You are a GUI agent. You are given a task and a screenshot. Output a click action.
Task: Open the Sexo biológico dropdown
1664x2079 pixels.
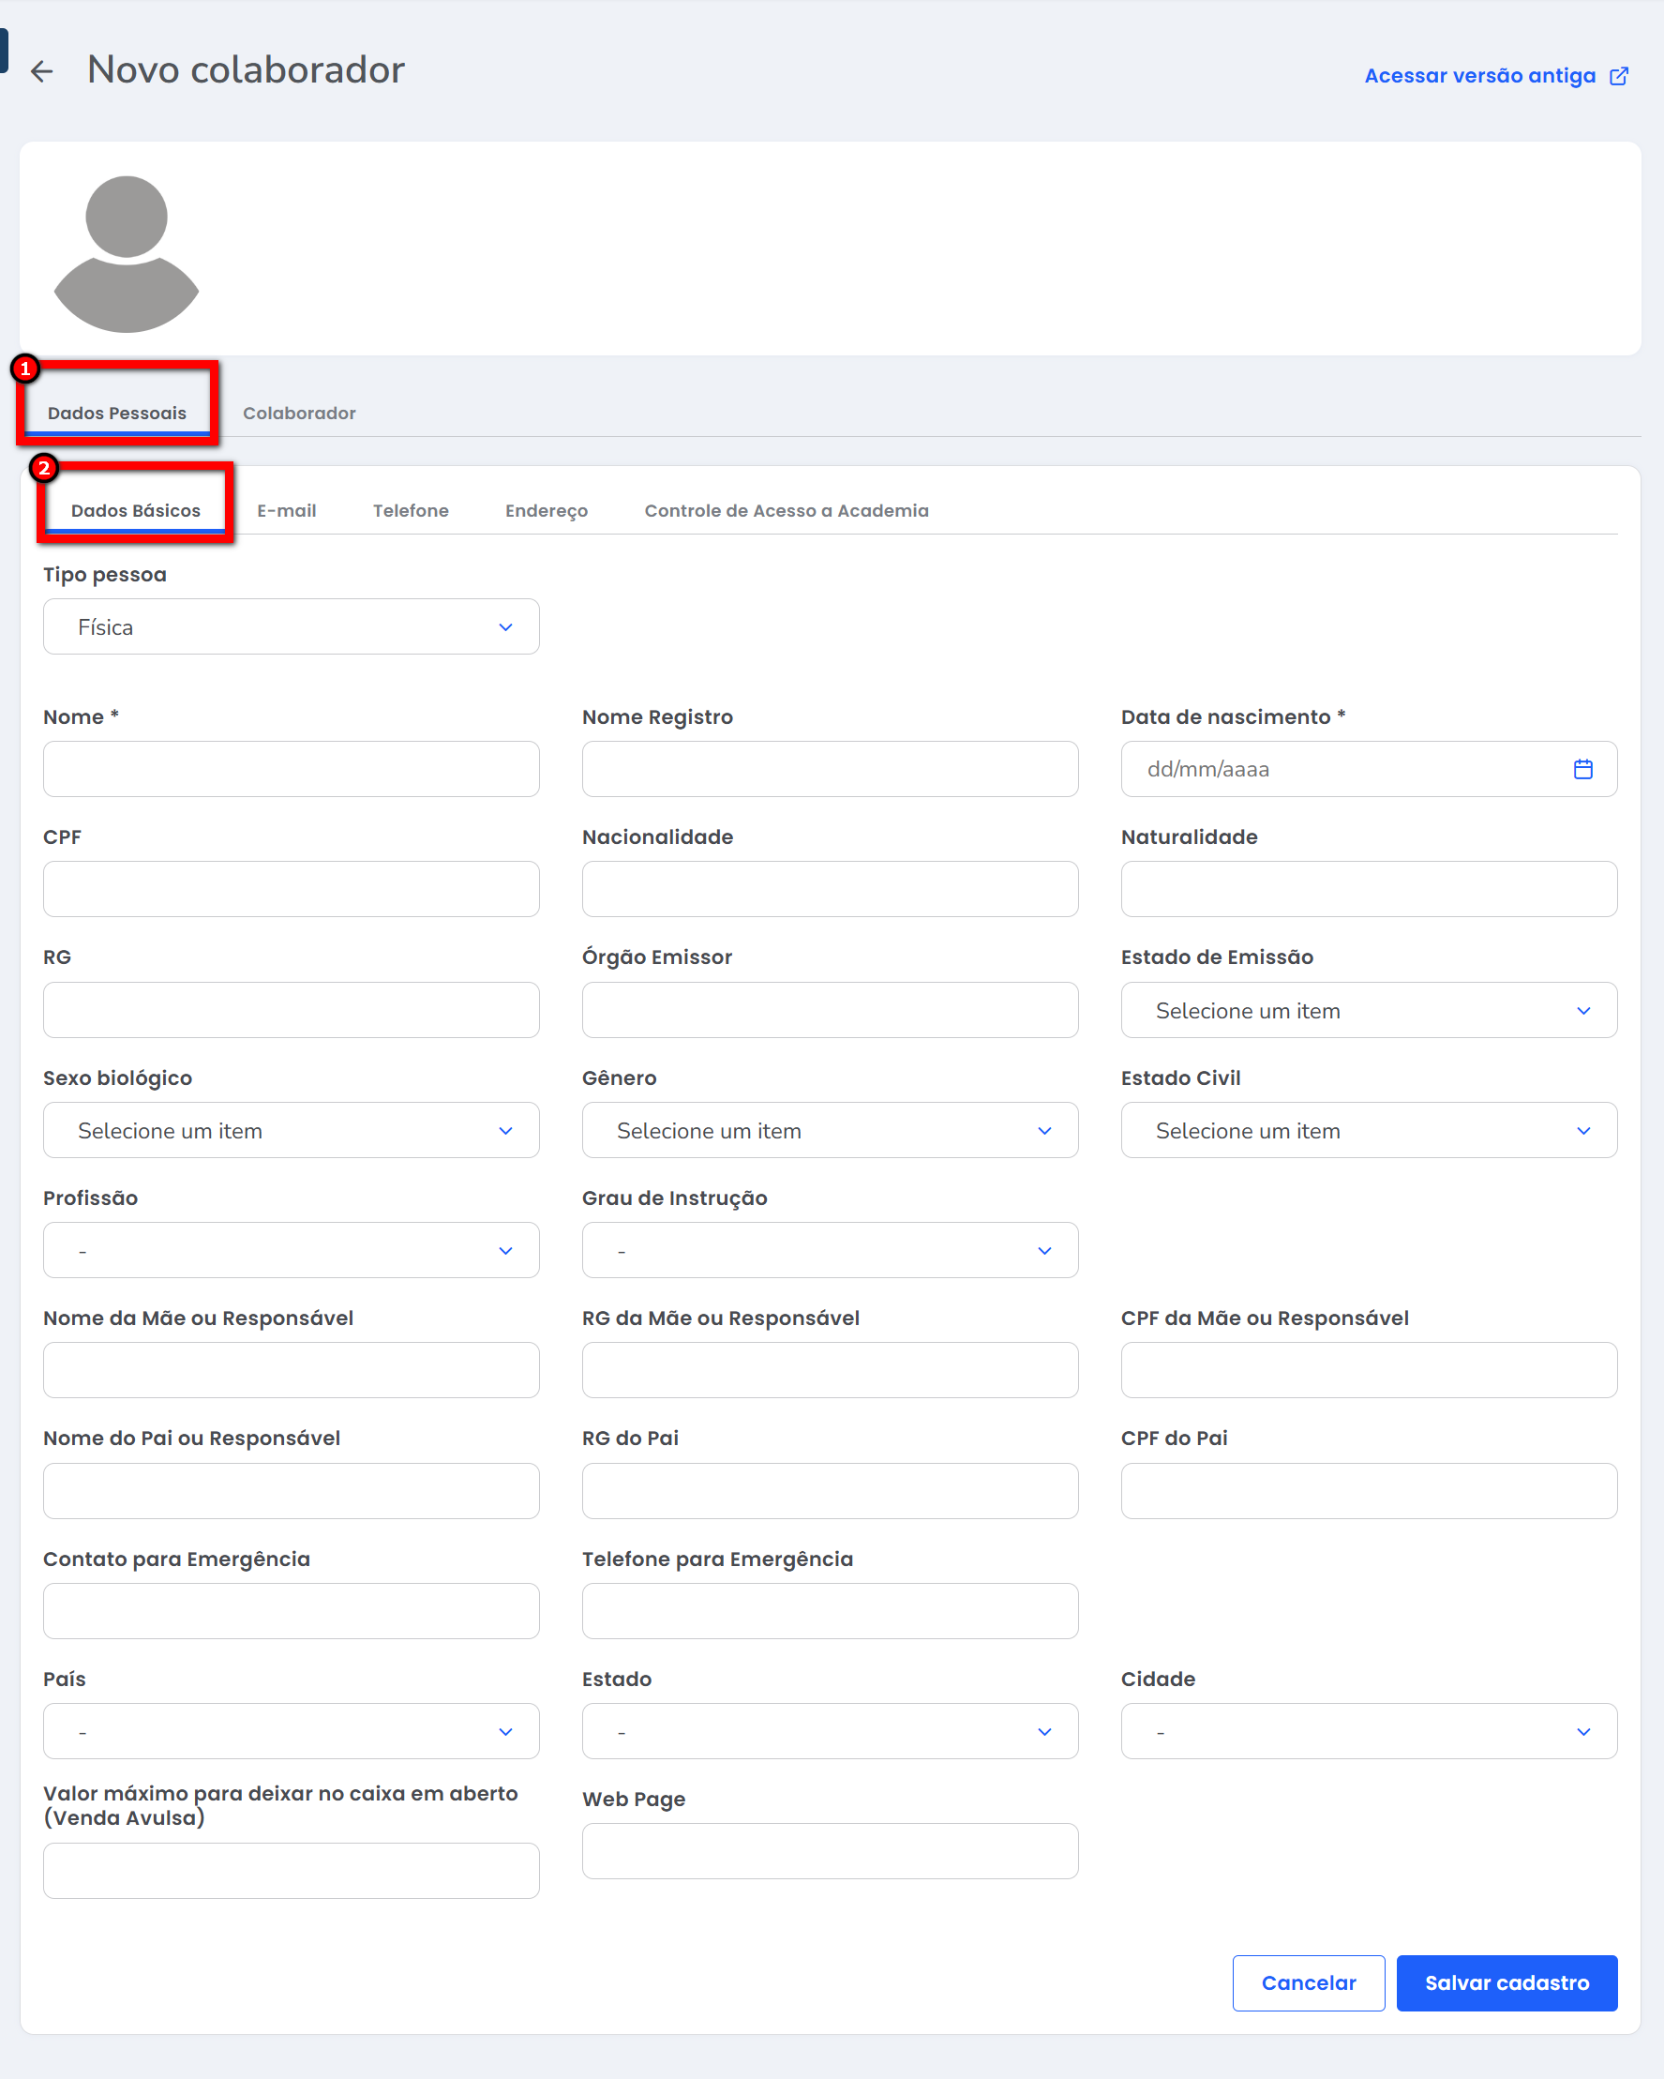pos(291,1130)
